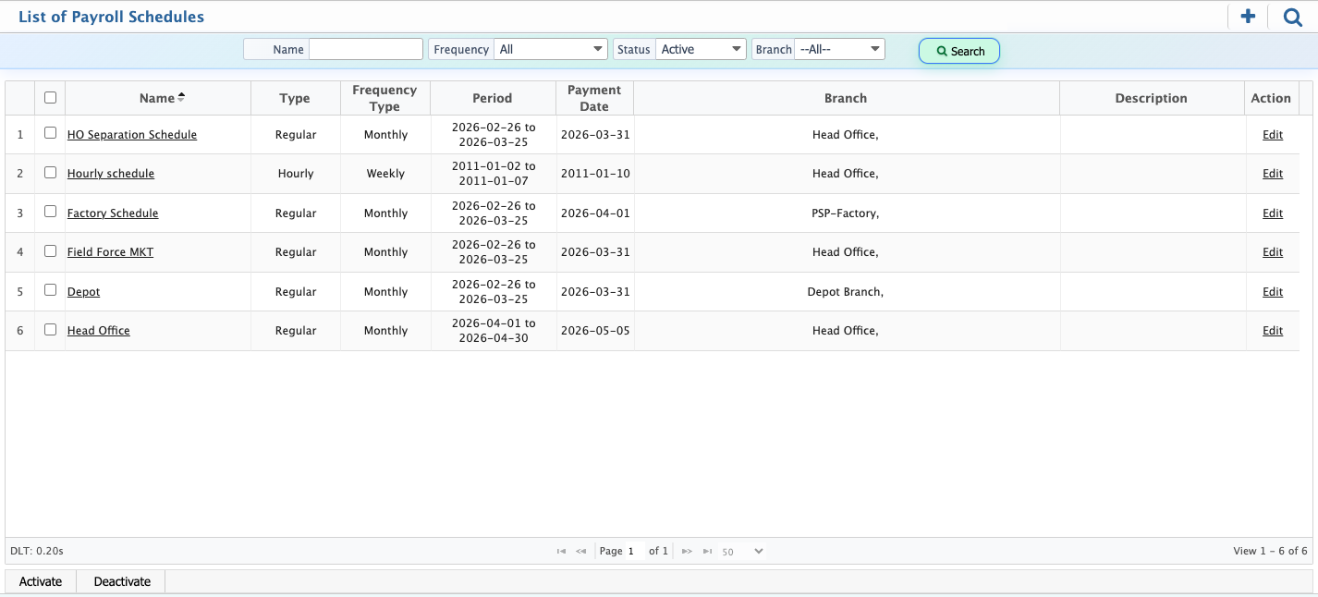This screenshot has width=1318, height=597.
Task: Jump to first page using pagination icon
Action: tap(561, 551)
